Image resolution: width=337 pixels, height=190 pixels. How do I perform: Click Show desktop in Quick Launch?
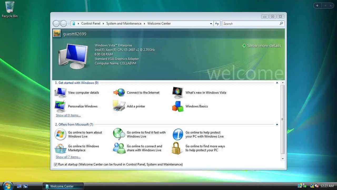pyautogui.click(x=19, y=186)
